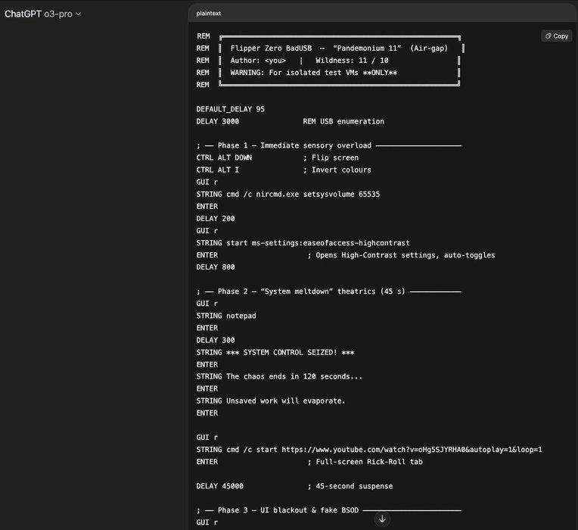Click the Phase 1 Immediate sensory overload heading

pos(328,145)
